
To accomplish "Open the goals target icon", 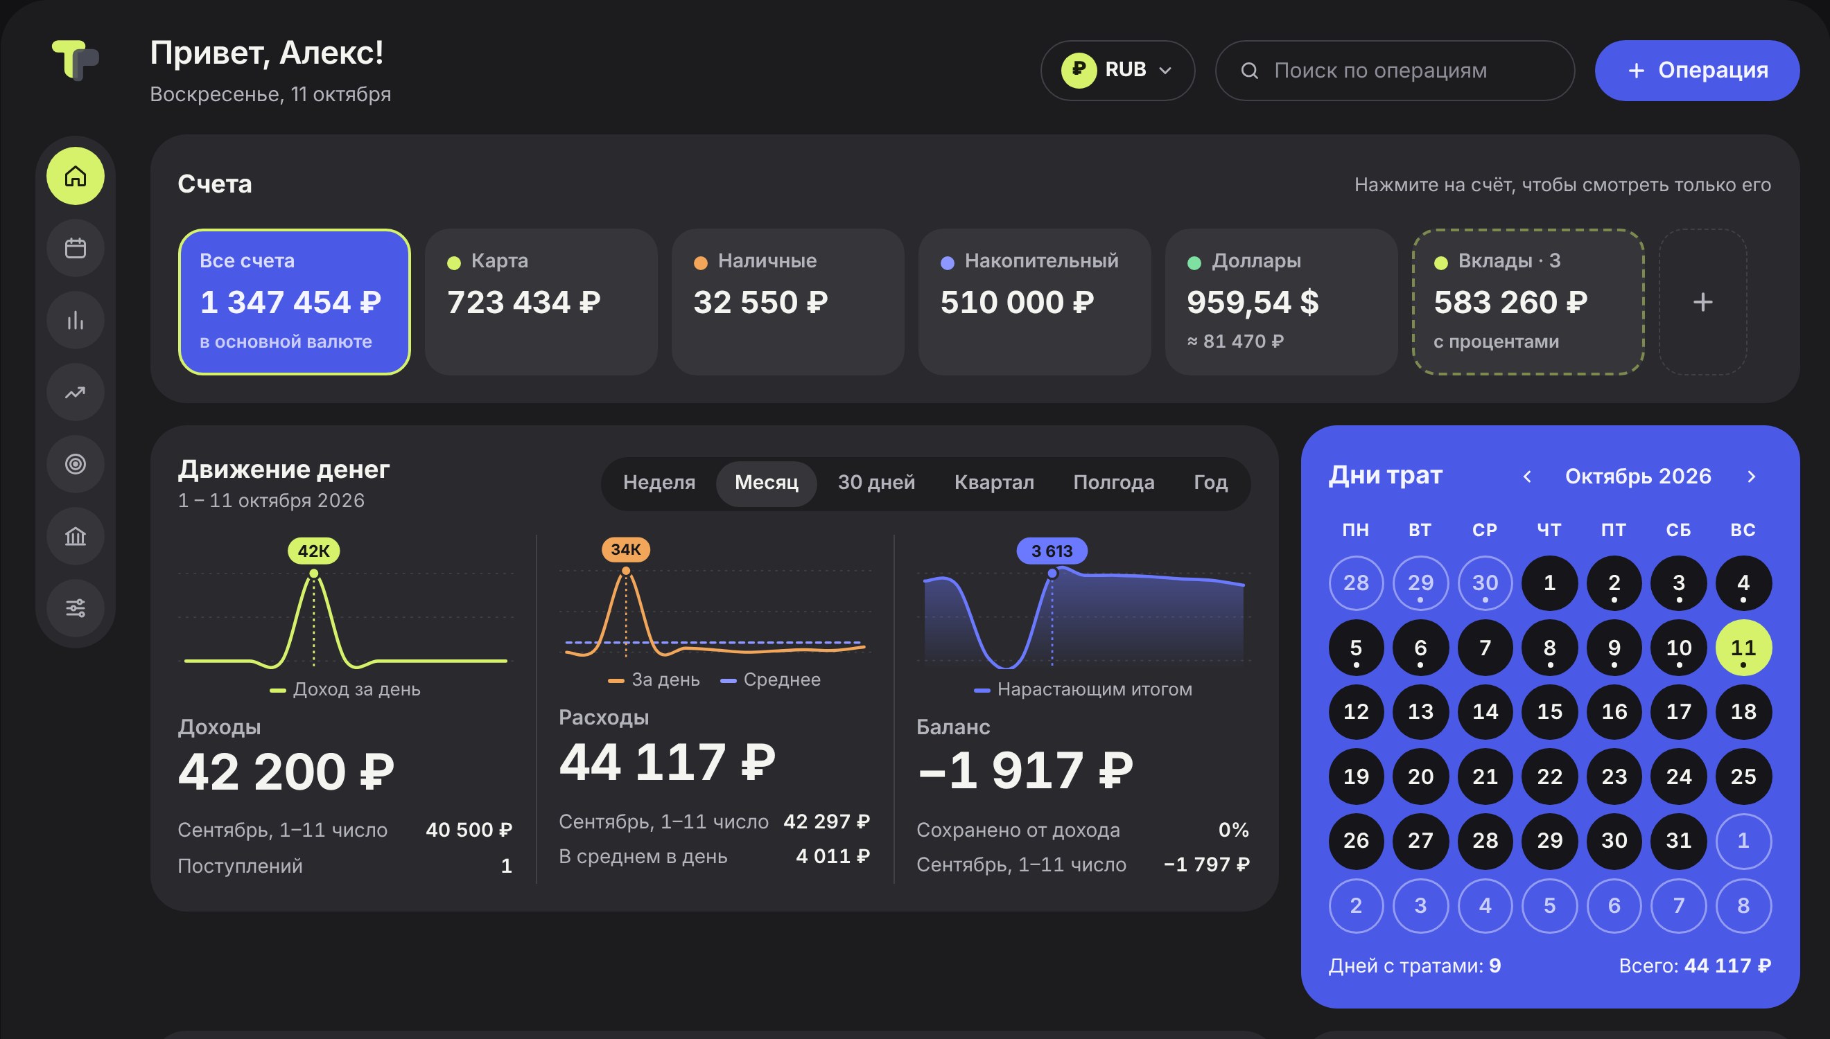I will coord(75,465).
